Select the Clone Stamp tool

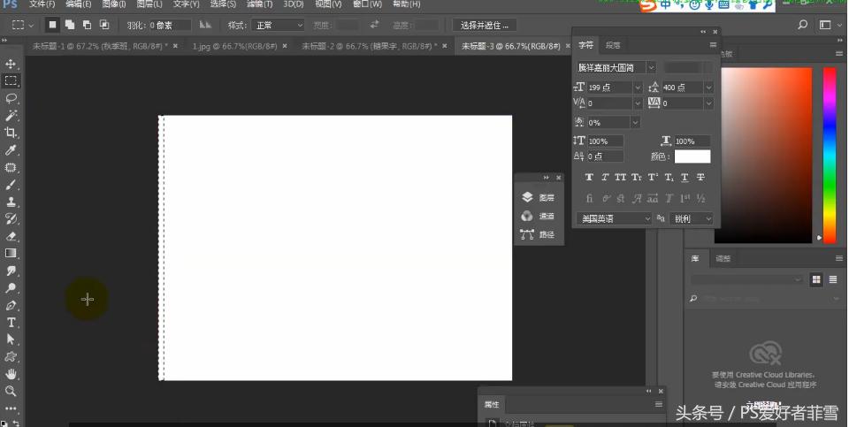coord(11,202)
